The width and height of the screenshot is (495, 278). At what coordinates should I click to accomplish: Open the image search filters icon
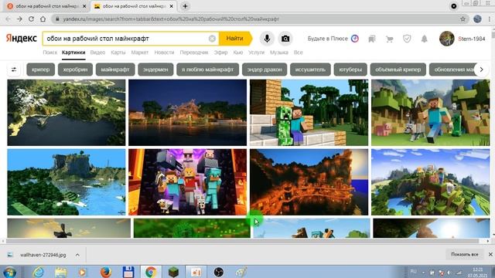coord(14,69)
